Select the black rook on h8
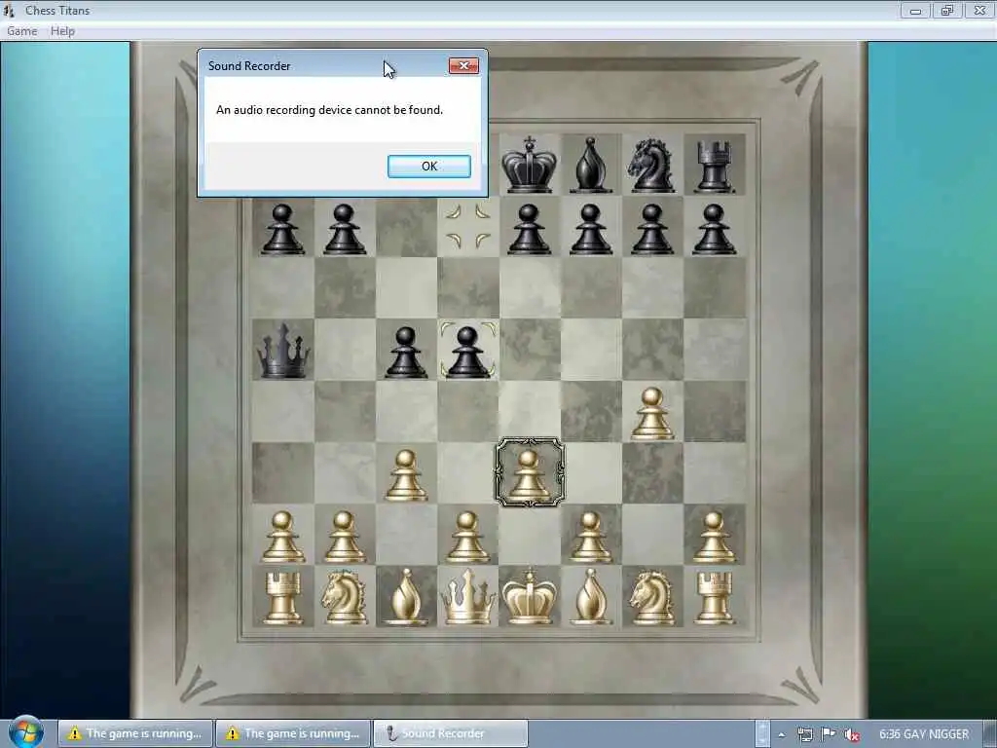 pyautogui.click(x=714, y=167)
